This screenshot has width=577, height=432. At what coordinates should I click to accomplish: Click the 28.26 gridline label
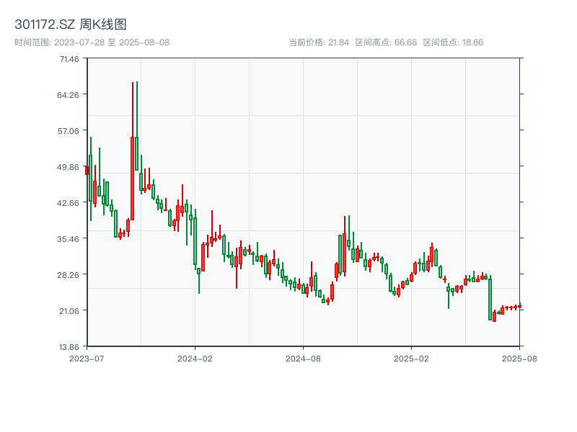click(x=69, y=275)
